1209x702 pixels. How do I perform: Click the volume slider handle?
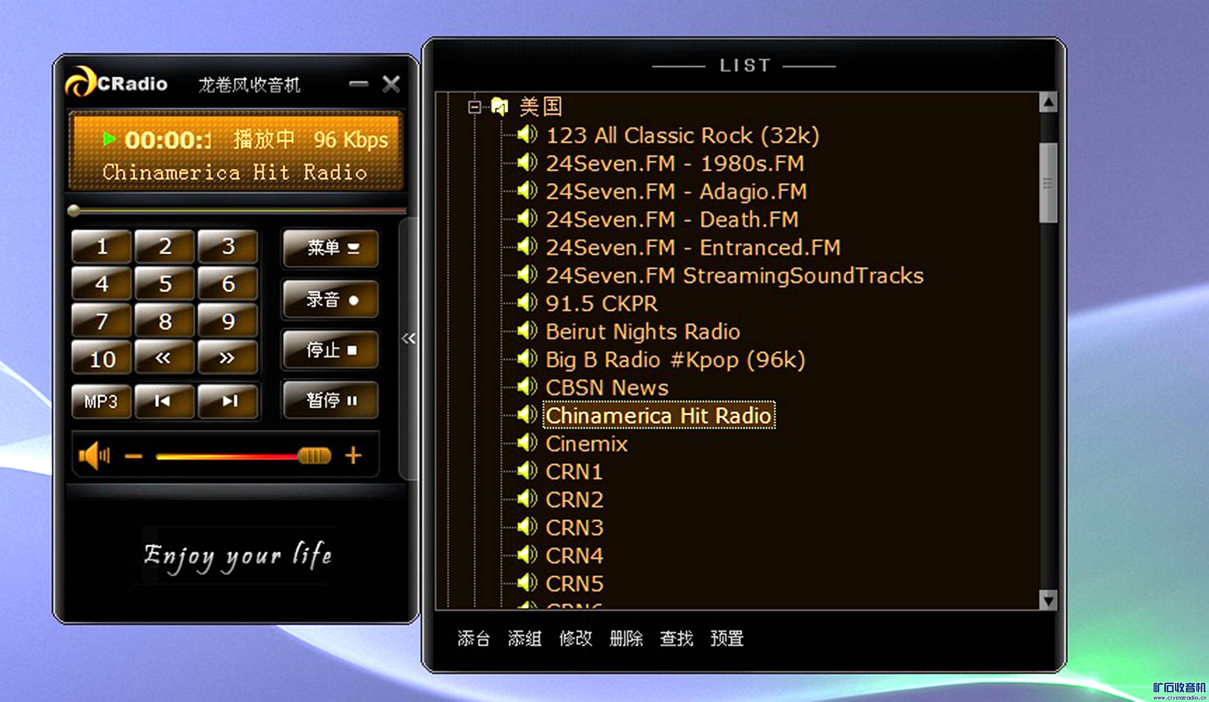pos(314,456)
